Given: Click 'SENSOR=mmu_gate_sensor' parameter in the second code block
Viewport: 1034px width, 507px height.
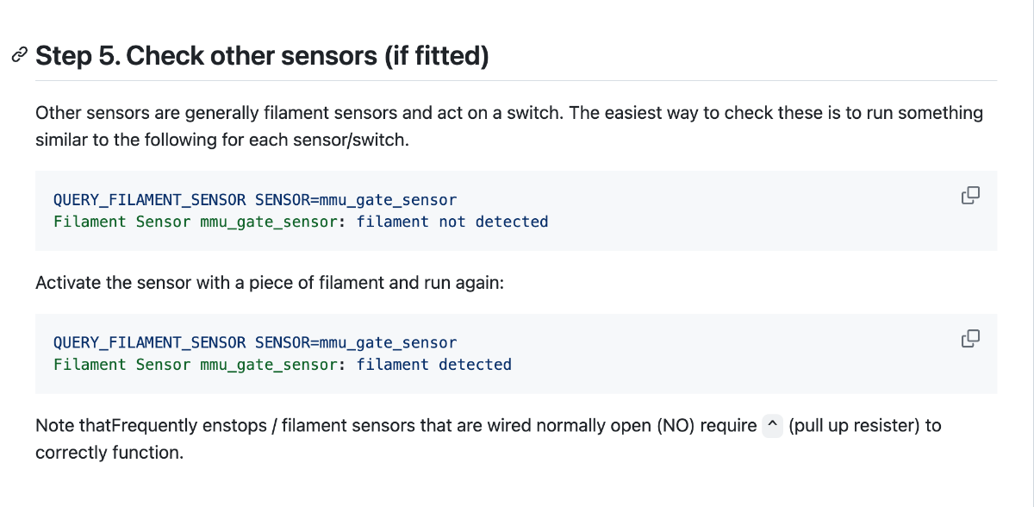Looking at the screenshot, I should (x=356, y=343).
